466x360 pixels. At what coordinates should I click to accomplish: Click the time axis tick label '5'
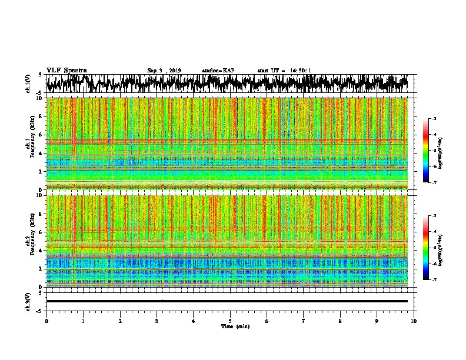coord(230,321)
